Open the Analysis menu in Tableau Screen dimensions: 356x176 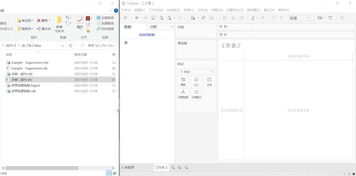203,10
